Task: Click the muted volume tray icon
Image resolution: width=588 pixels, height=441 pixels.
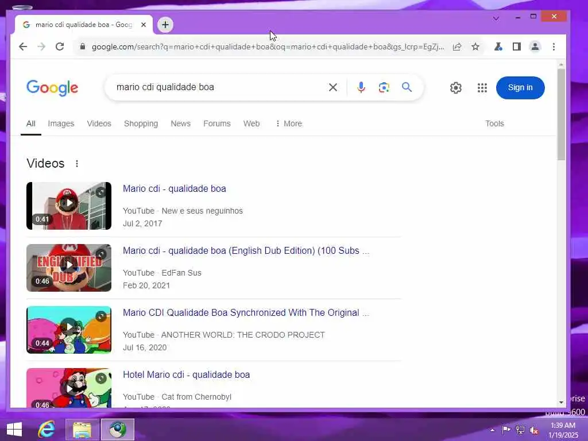Action: (534, 431)
